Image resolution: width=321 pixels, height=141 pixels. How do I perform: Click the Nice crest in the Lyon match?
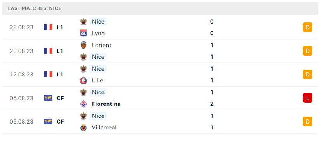[83, 22]
